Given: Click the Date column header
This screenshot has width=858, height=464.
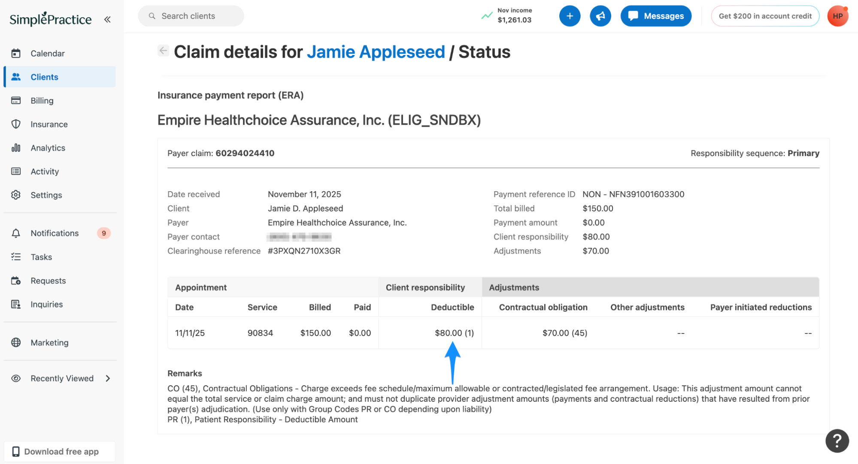Looking at the screenshot, I should click(184, 307).
